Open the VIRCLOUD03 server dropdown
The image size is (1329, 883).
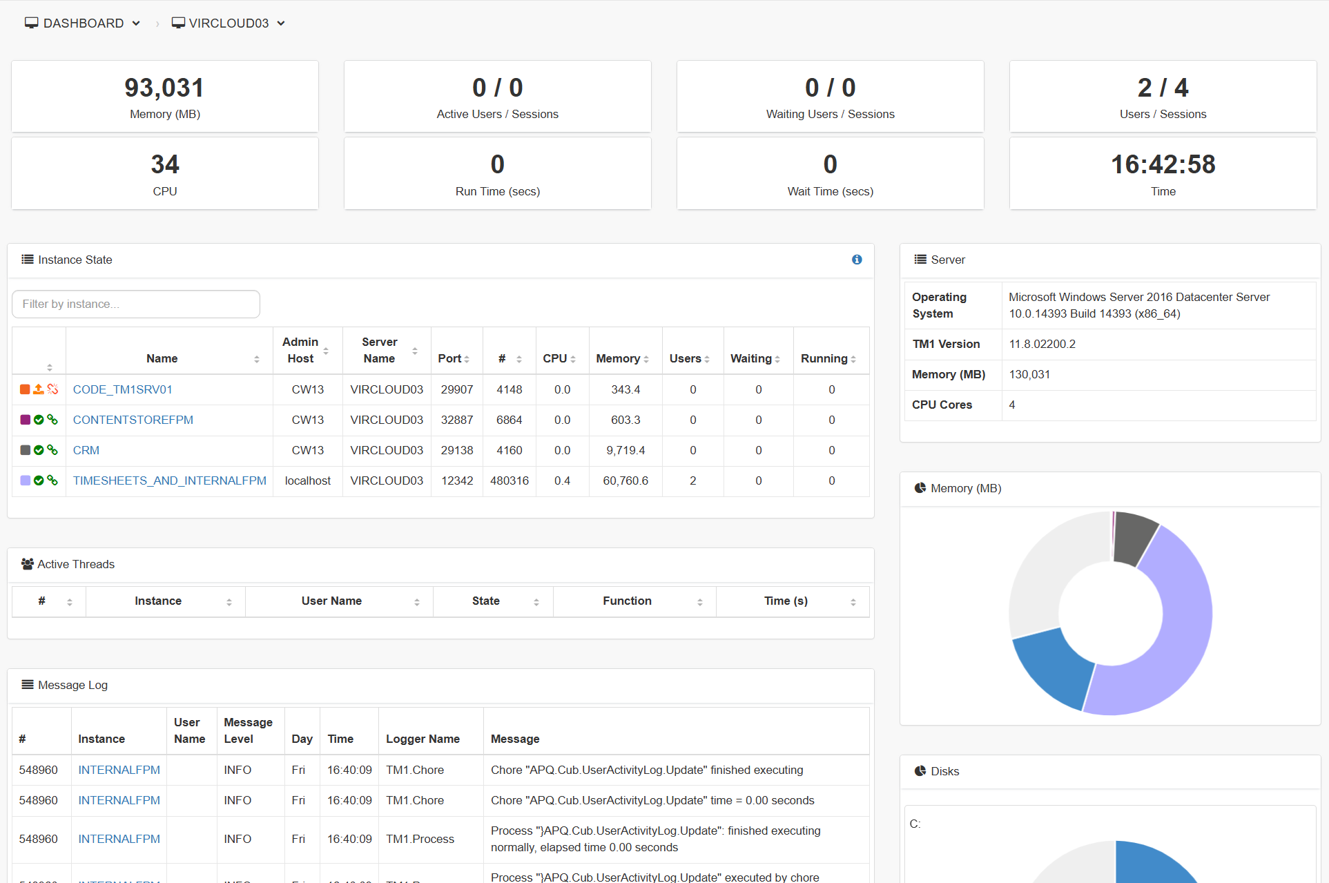tap(229, 23)
